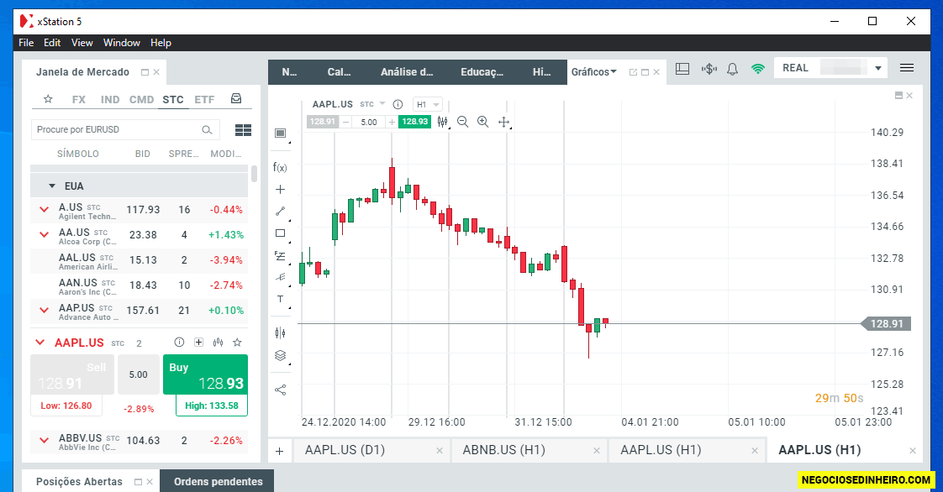Select the pitchfork fan lines tool
This screenshot has width=943, height=492.
point(280,277)
